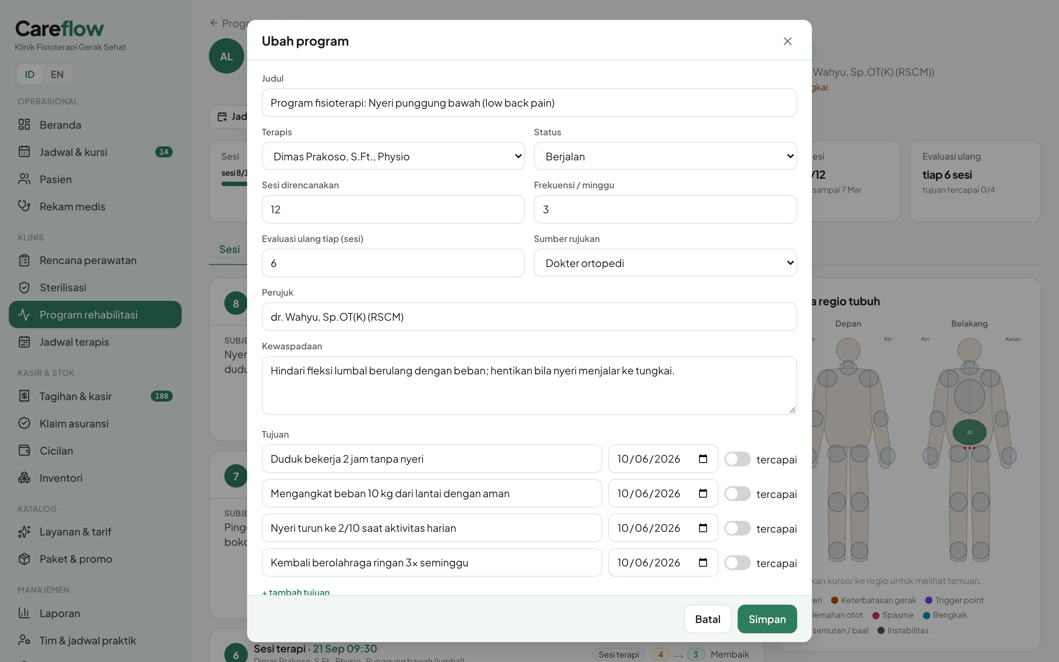This screenshot has width=1059, height=662.
Task: Go to Inventori menu item
Action: (95, 478)
